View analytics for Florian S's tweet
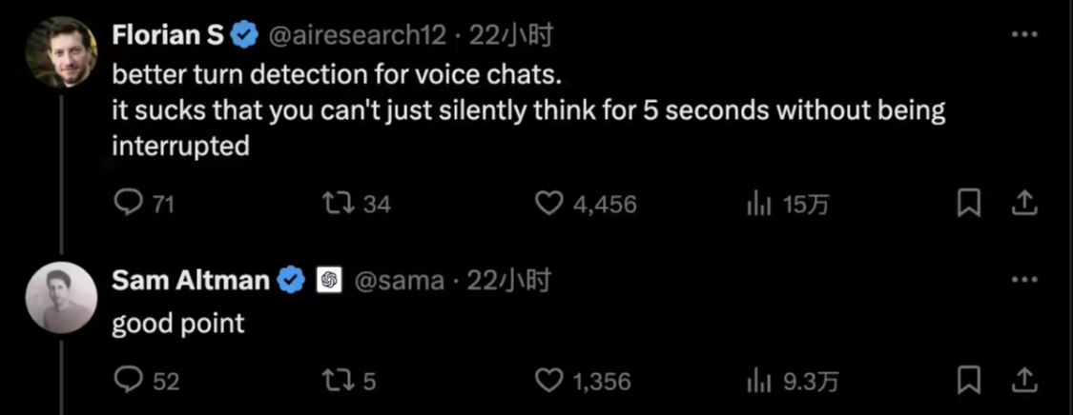1073x415 pixels. coord(758,203)
